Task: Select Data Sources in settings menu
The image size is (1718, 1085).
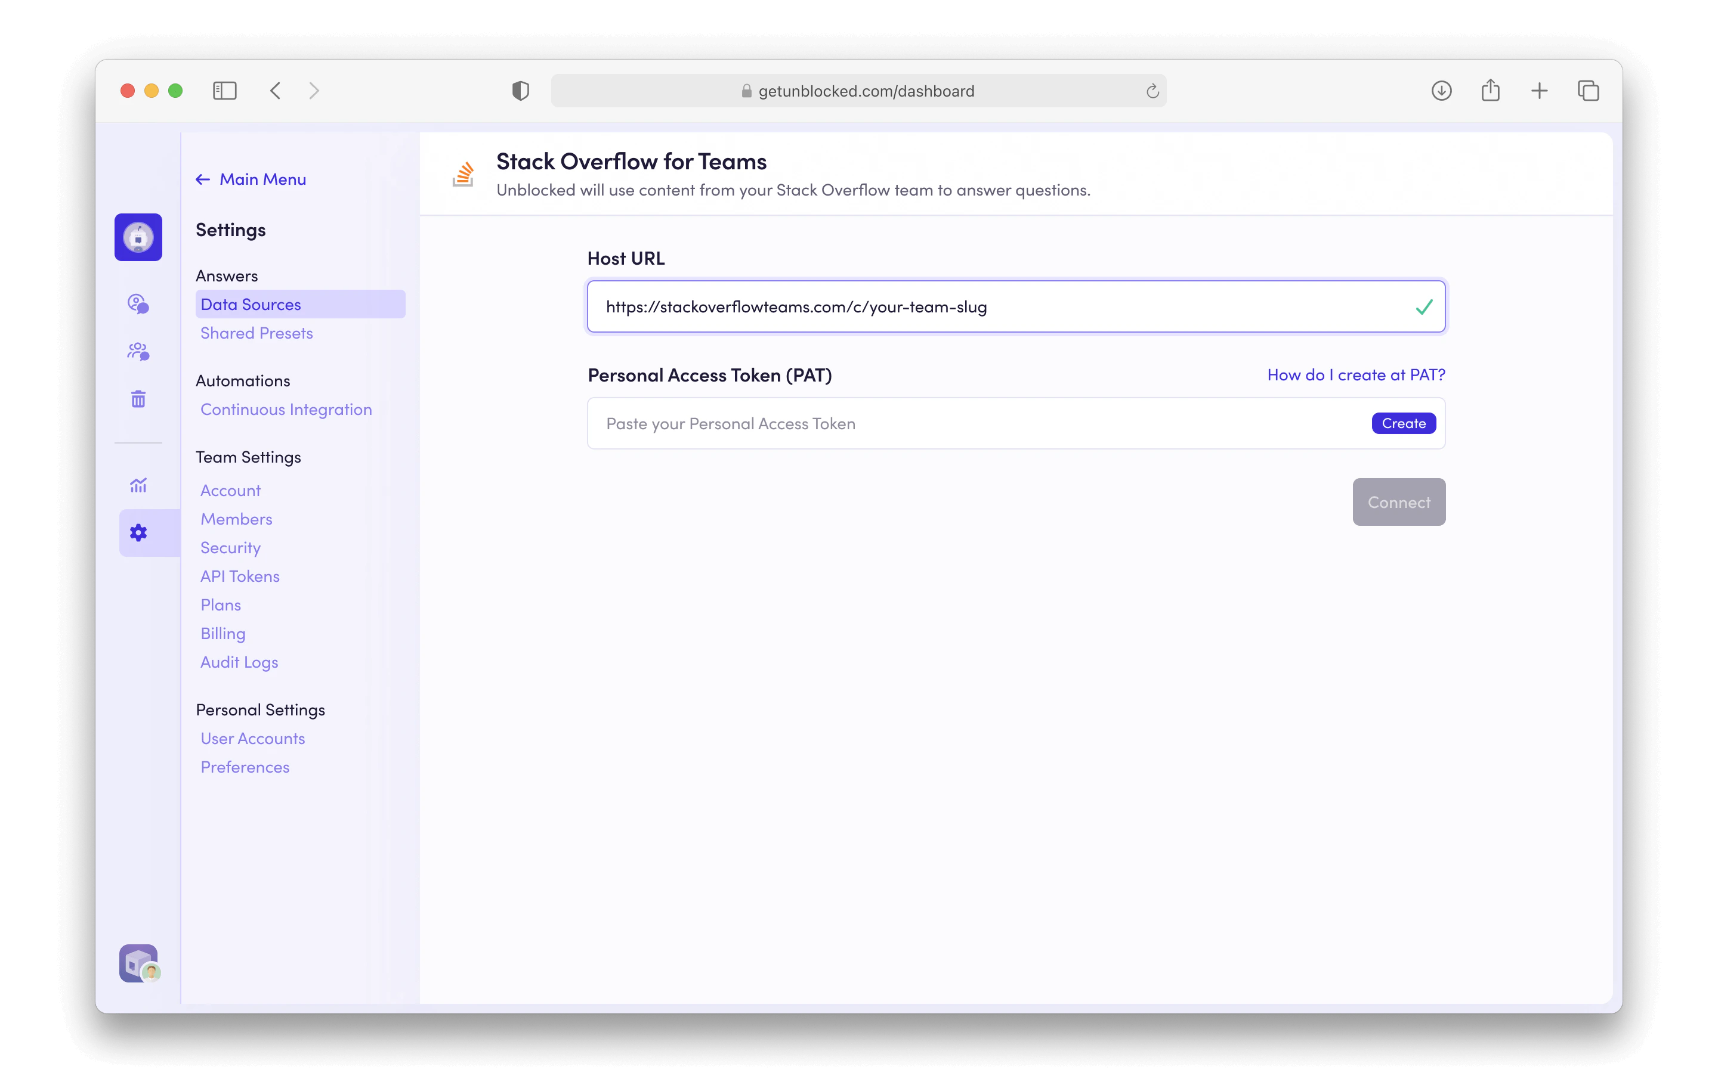Action: pyautogui.click(x=301, y=305)
